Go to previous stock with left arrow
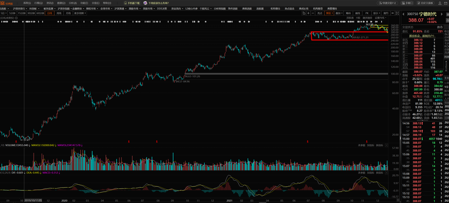The width and height of the screenshot is (449, 203). [x=403, y=14]
